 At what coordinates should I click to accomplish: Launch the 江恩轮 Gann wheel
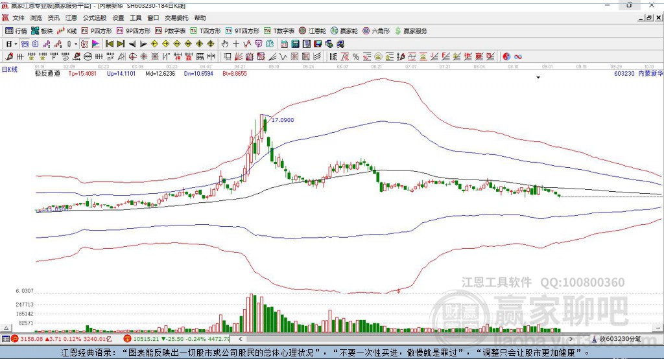coord(313,31)
